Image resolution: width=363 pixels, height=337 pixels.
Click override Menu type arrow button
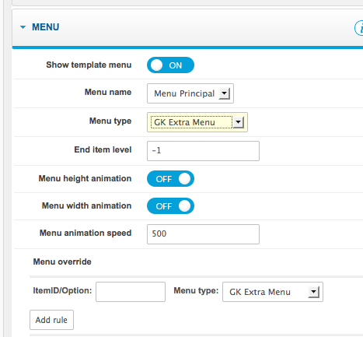[314, 292]
